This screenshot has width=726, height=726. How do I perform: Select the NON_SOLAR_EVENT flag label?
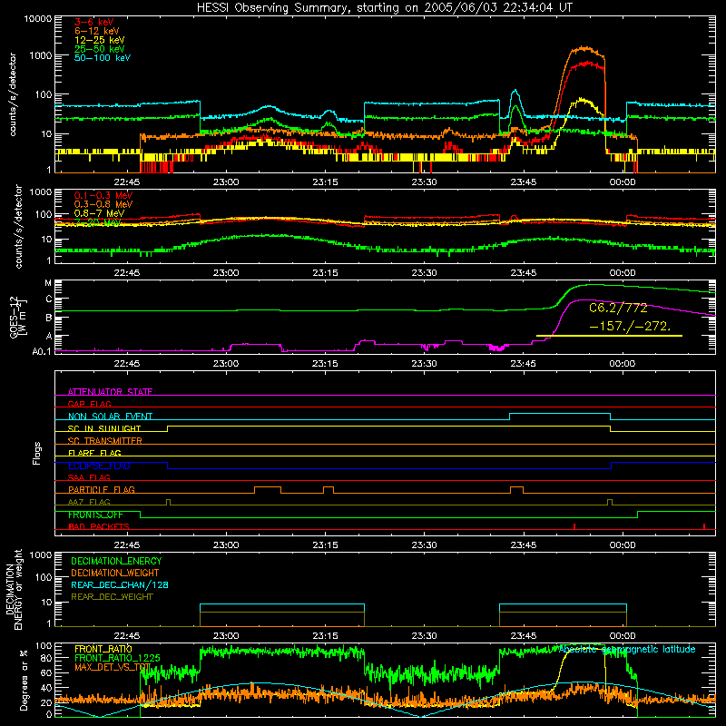[110, 417]
